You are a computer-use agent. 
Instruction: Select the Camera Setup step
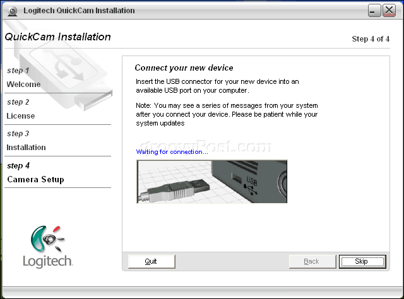pos(35,179)
